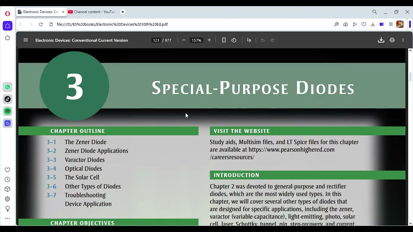This screenshot has height=232, width=413.
Task: Zoom out the PDF with minus button
Action: point(184,40)
